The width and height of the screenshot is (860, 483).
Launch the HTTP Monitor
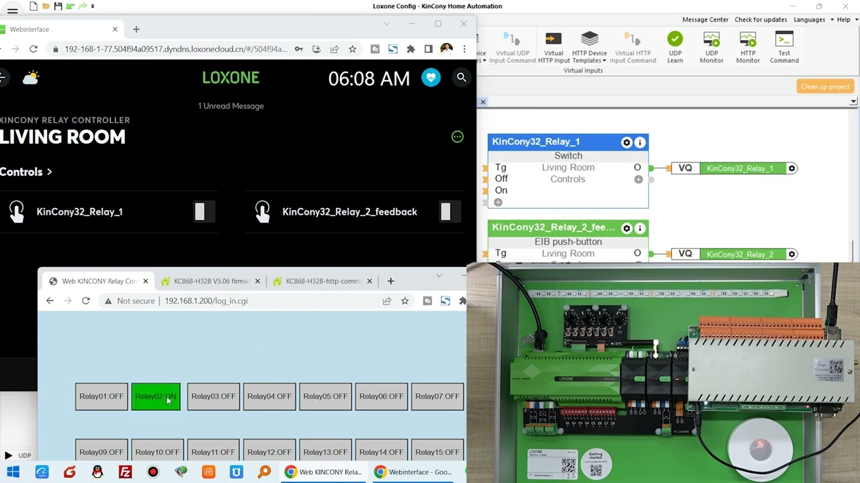(x=748, y=47)
